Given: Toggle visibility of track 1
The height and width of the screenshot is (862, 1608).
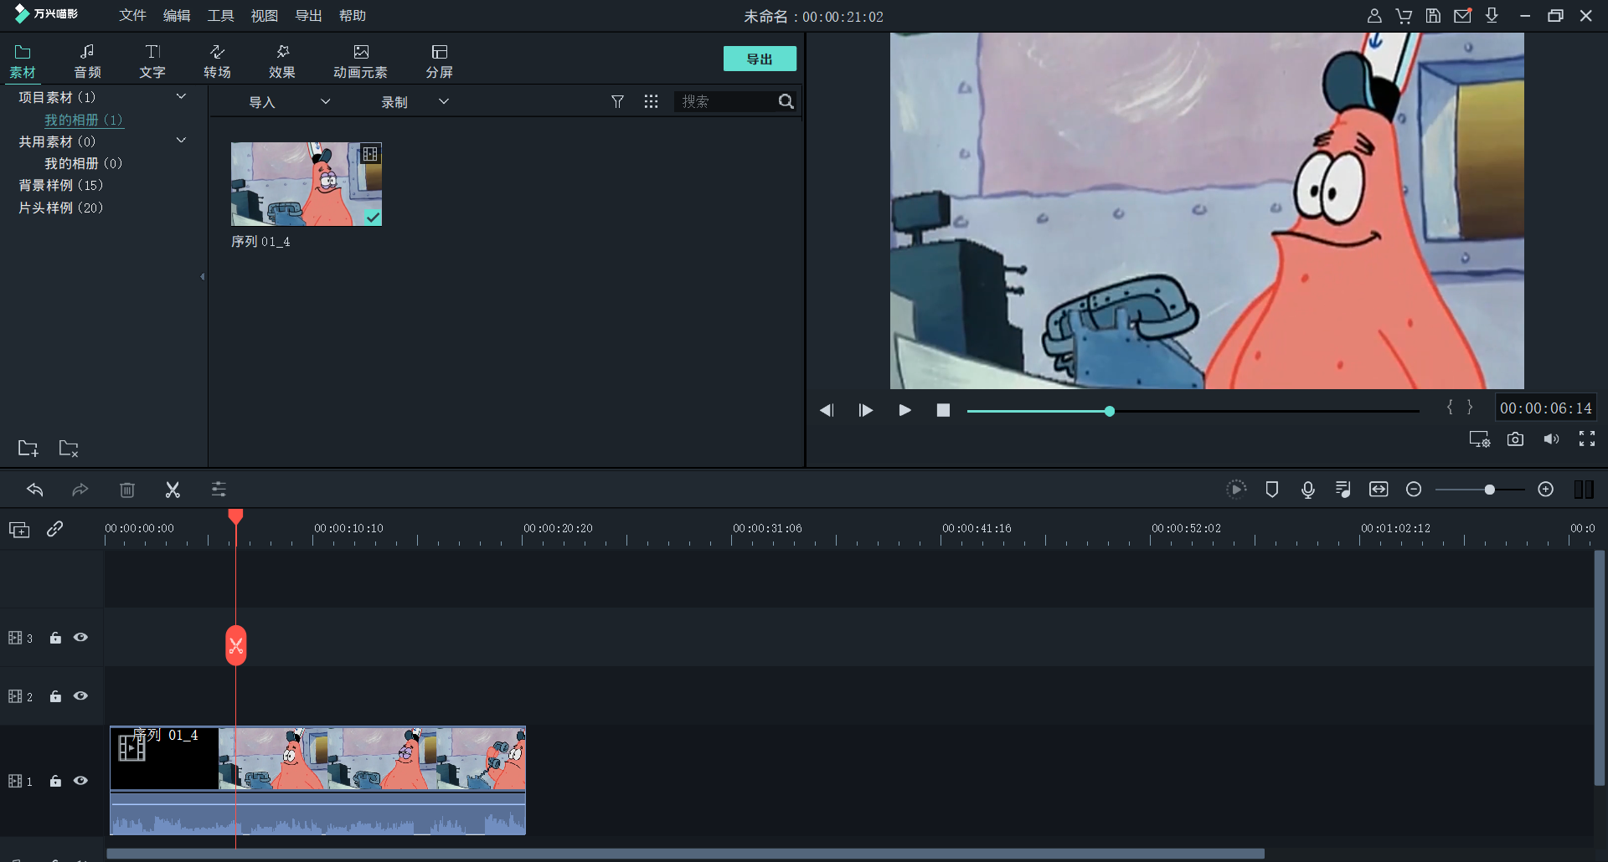Looking at the screenshot, I should [x=80, y=781].
